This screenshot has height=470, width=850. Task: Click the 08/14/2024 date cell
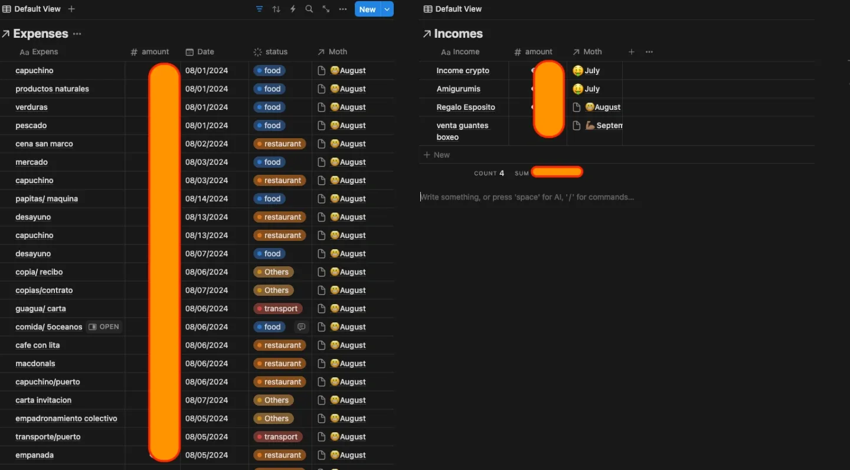tap(207, 199)
